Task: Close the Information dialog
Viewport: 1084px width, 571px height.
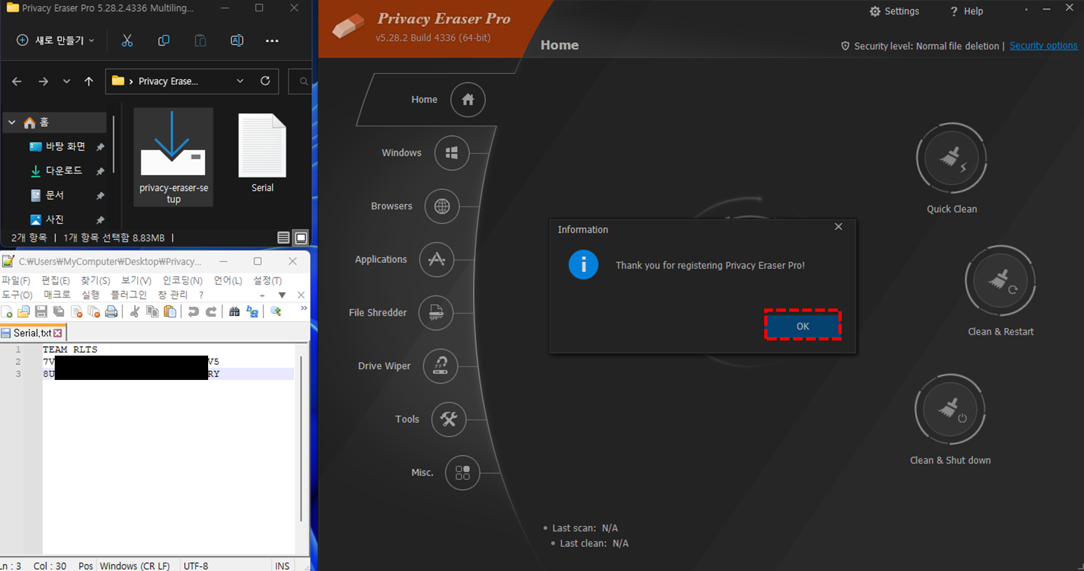Action: tap(838, 227)
